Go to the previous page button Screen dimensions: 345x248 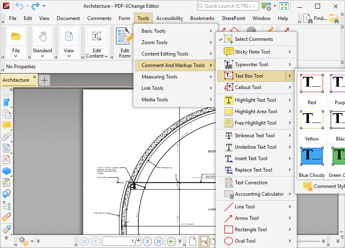(x=95, y=241)
